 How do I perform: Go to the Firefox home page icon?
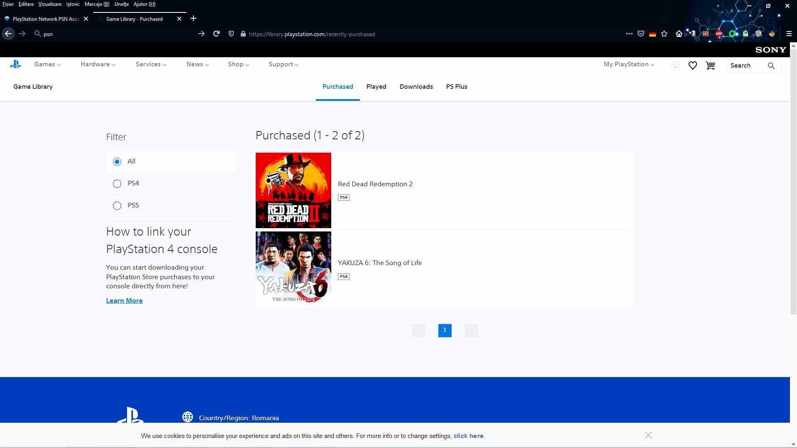(679, 34)
